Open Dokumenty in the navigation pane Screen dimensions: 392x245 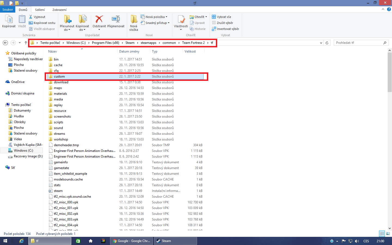tap(22, 111)
